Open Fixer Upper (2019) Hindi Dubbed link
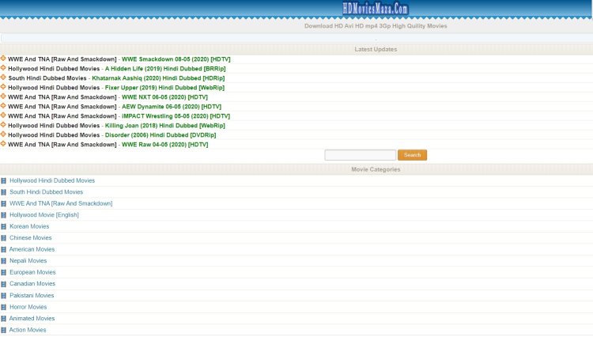The width and height of the screenshot is (593, 337). 164,88
